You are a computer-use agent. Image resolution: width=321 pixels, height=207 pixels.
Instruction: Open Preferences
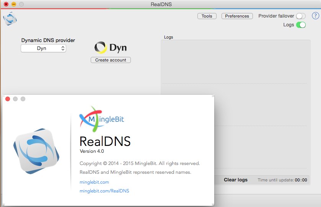(x=237, y=16)
